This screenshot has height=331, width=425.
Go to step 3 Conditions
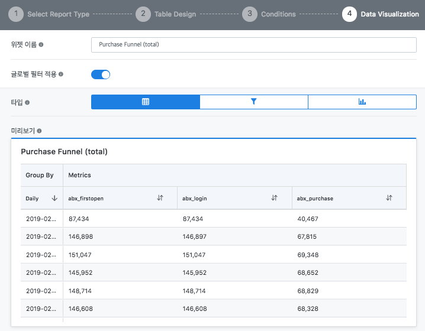(269, 14)
